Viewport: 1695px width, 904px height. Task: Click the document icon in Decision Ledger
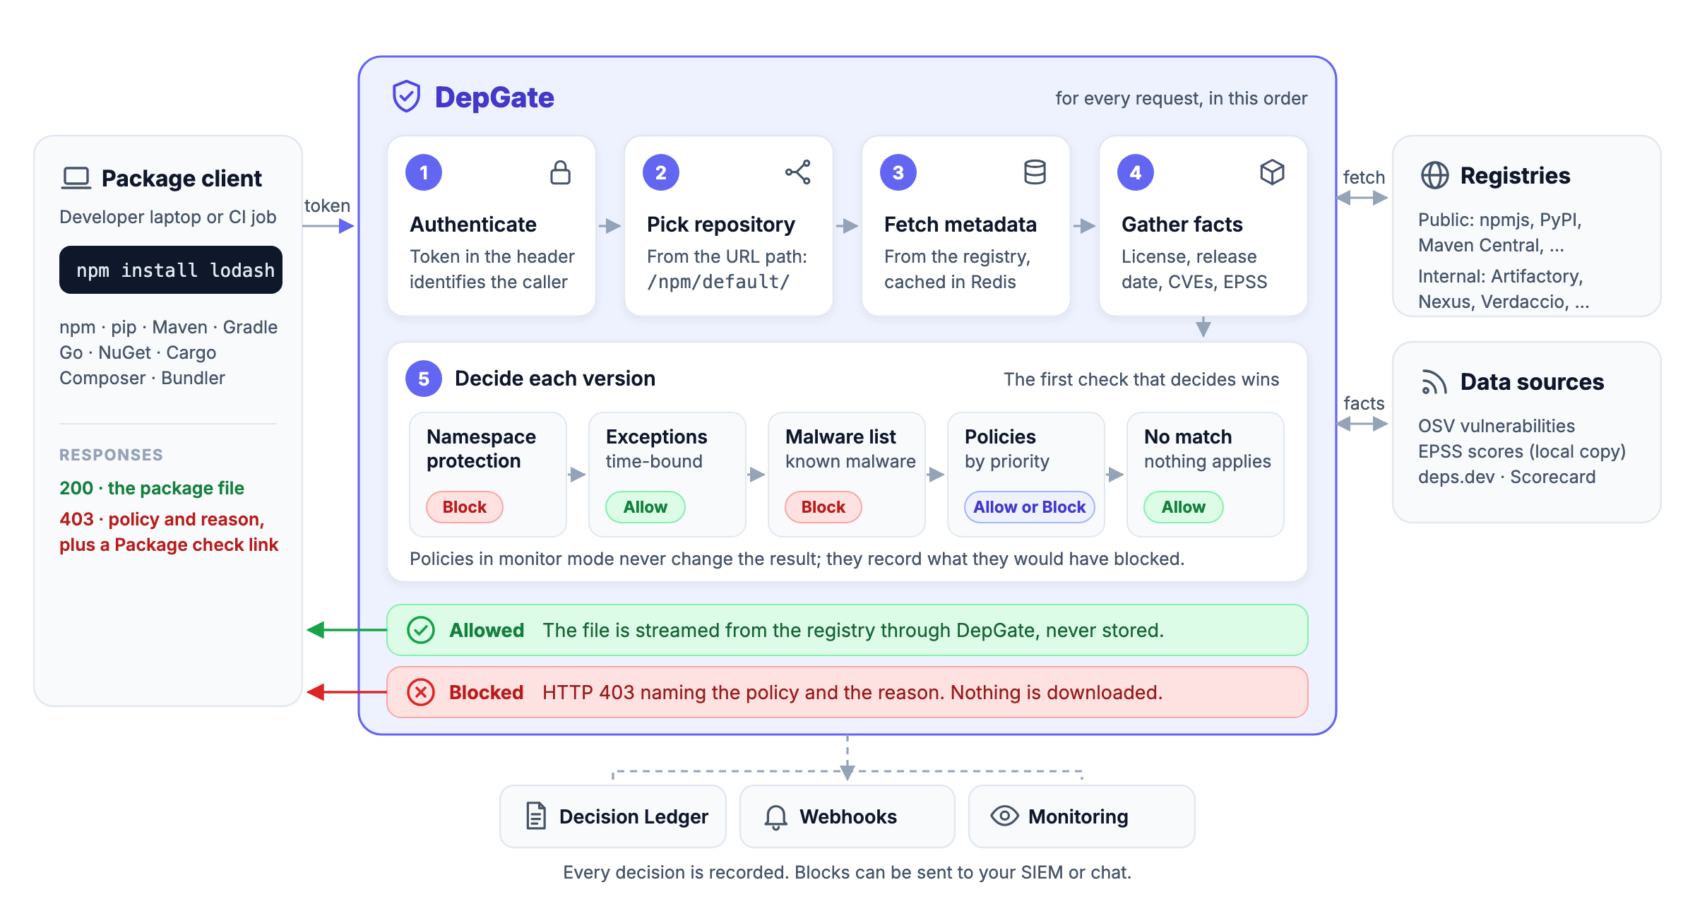(536, 816)
